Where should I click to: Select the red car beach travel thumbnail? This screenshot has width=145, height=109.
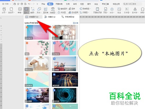tap(65, 64)
